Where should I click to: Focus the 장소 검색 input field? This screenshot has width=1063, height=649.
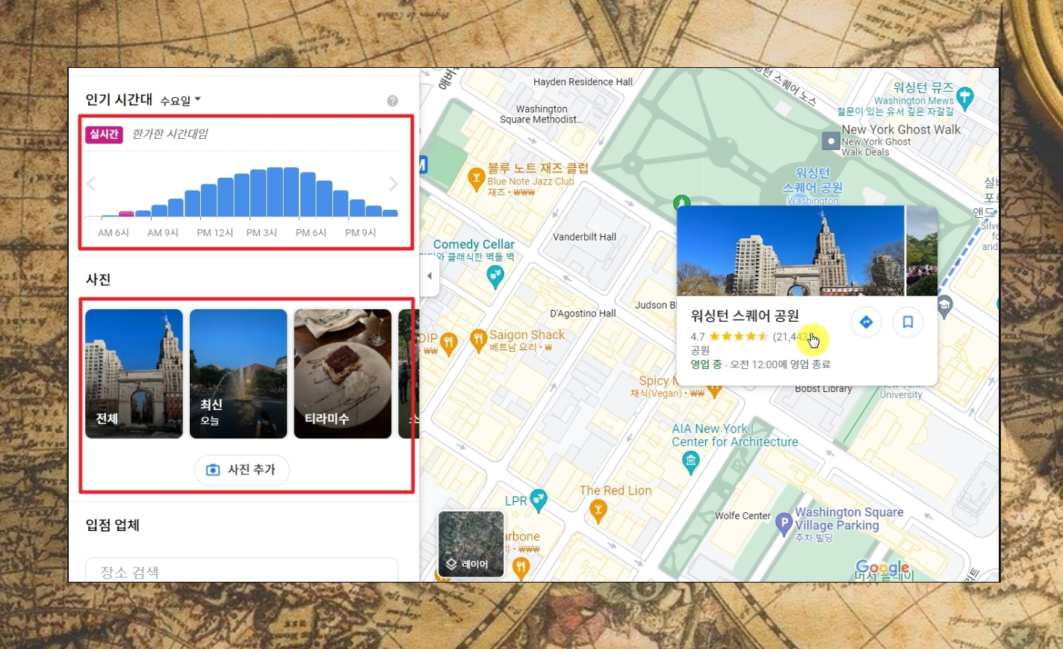tap(241, 571)
